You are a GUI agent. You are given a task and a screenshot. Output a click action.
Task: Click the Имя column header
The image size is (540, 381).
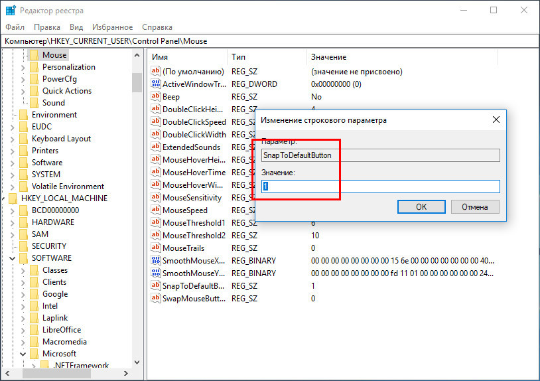(x=188, y=57)
